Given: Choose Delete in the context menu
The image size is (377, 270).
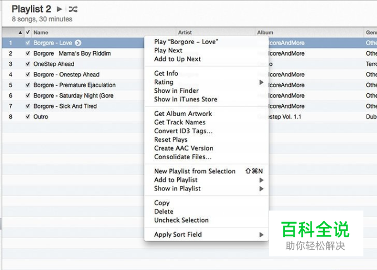Looking at the screenshot, I should pyautogui.click(x=206, y=212).
